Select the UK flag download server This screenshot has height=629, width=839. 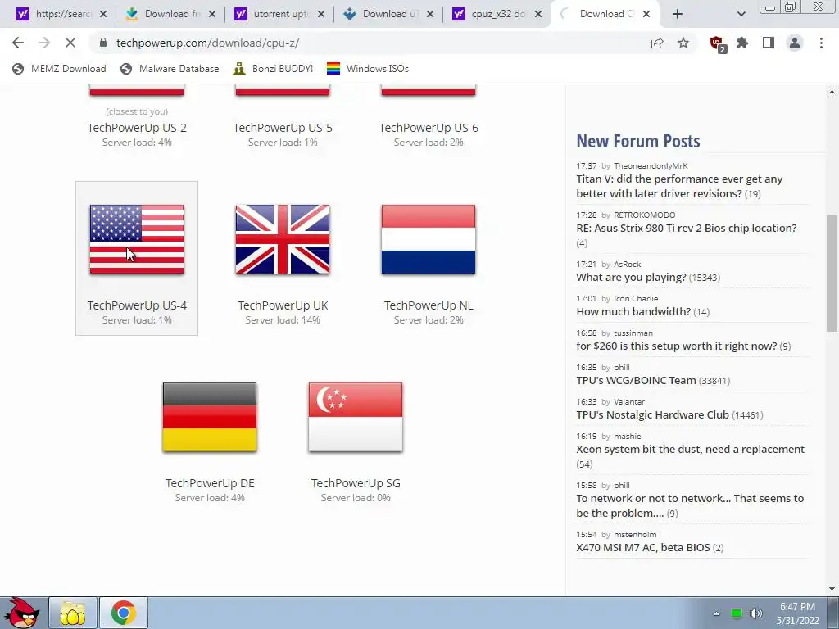coord(283,239)
